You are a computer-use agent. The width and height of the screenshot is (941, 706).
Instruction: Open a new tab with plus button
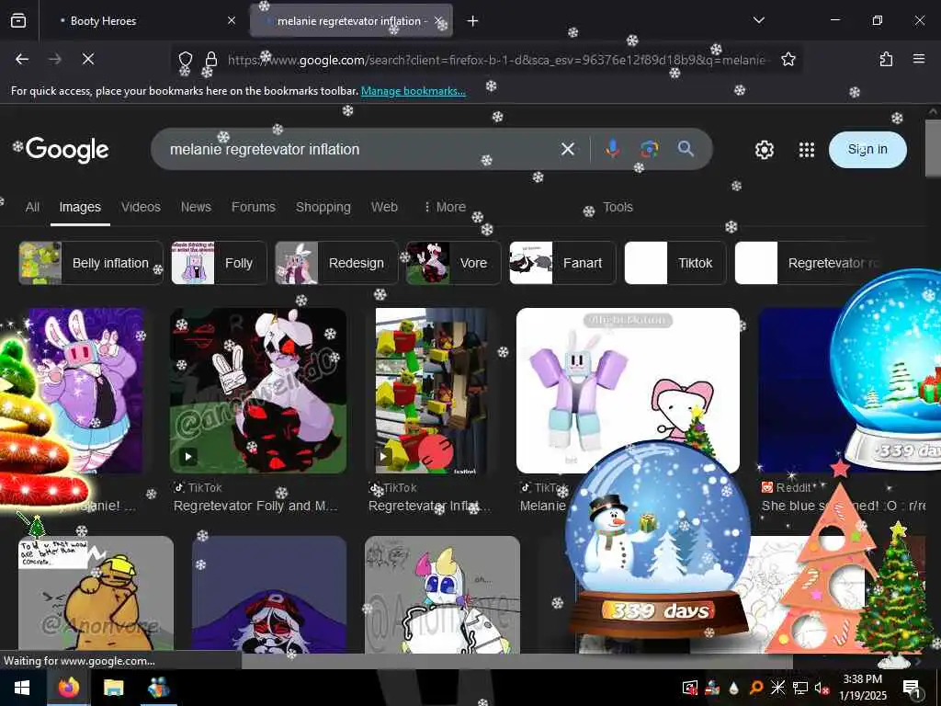[x=472, y=21]
